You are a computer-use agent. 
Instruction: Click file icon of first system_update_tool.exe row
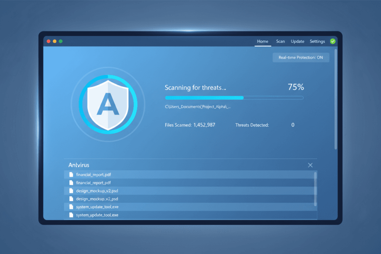pyautogui.click(x=71, y=207)
